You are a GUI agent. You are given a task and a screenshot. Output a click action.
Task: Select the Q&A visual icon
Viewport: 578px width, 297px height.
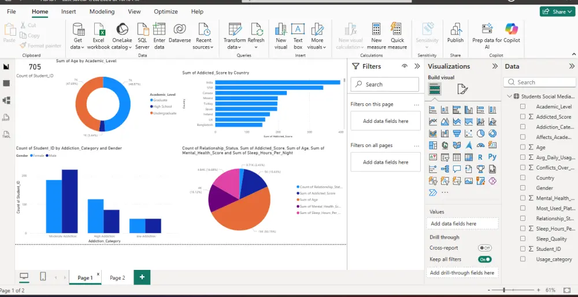click(x=457, y=169)
